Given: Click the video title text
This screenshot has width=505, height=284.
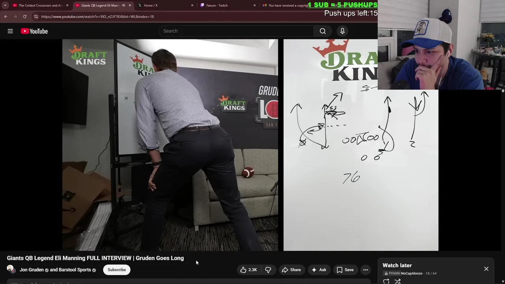Looking at the screenshot, I should tap(95, 258).
